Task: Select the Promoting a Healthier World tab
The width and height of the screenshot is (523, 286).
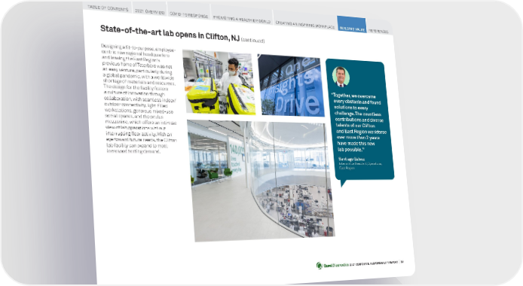Action: (242, 19)
